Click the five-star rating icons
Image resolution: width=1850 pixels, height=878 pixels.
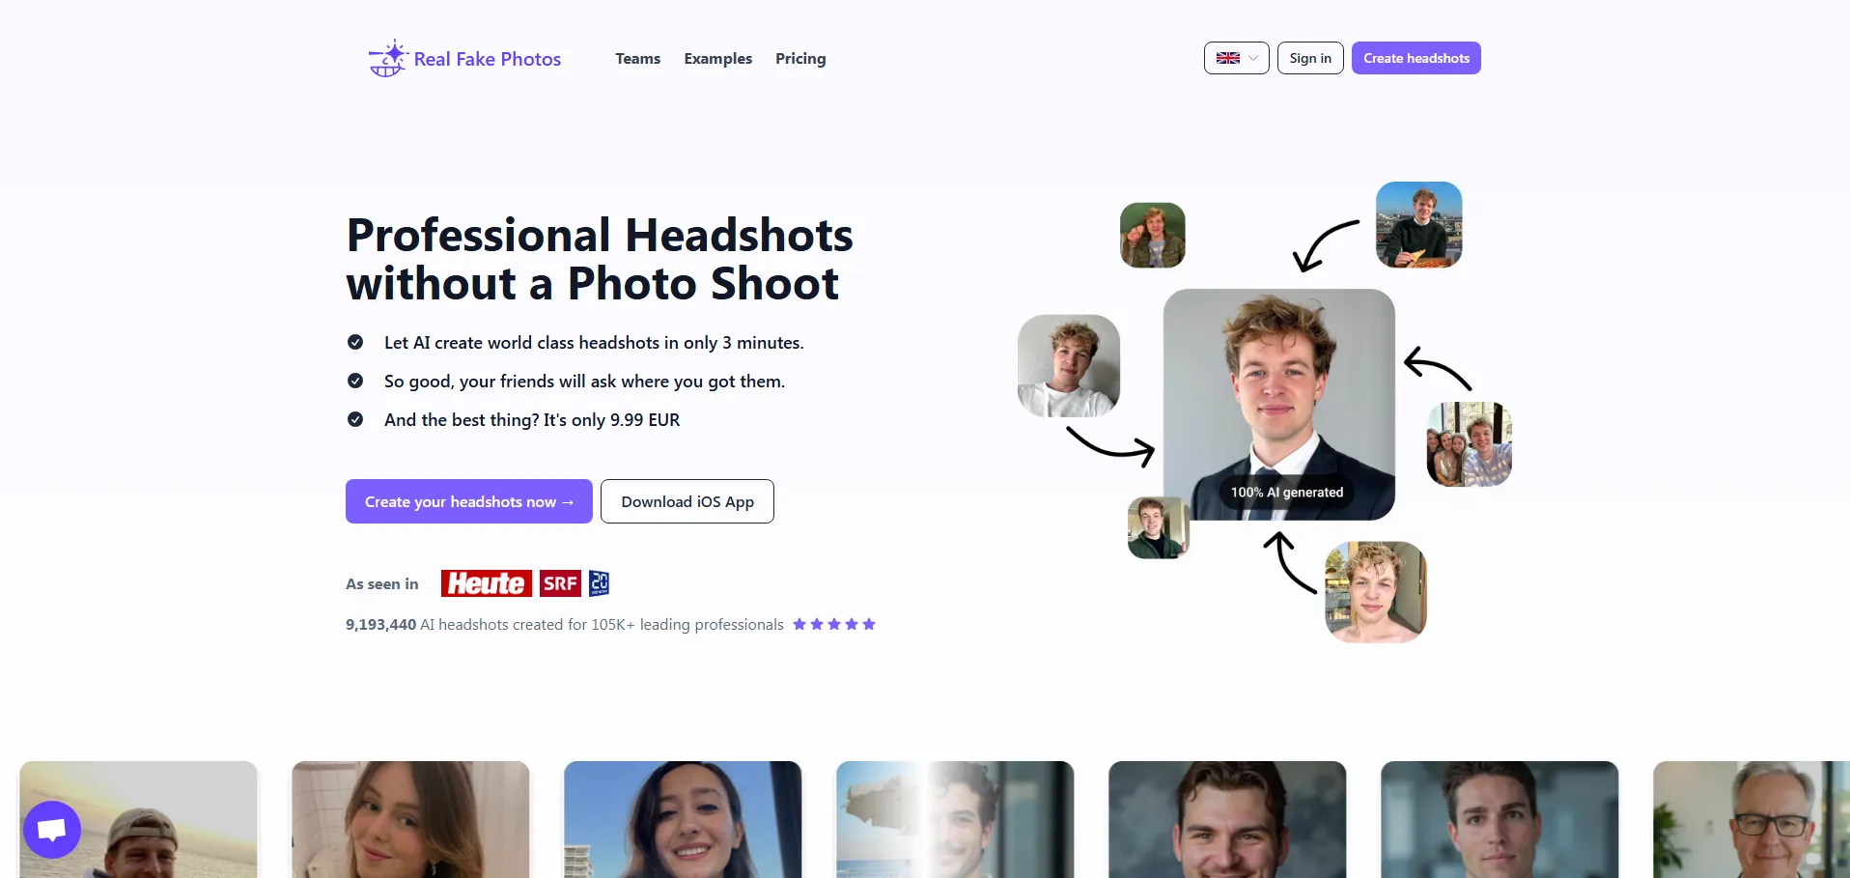click(x=834, y=624)
